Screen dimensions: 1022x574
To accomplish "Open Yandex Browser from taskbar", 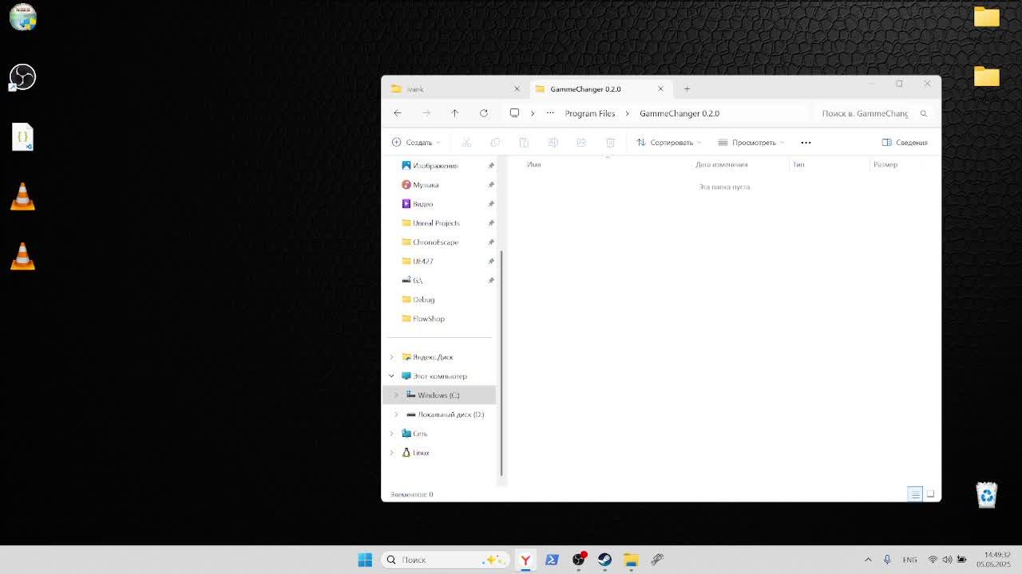I will coord(525,560).
